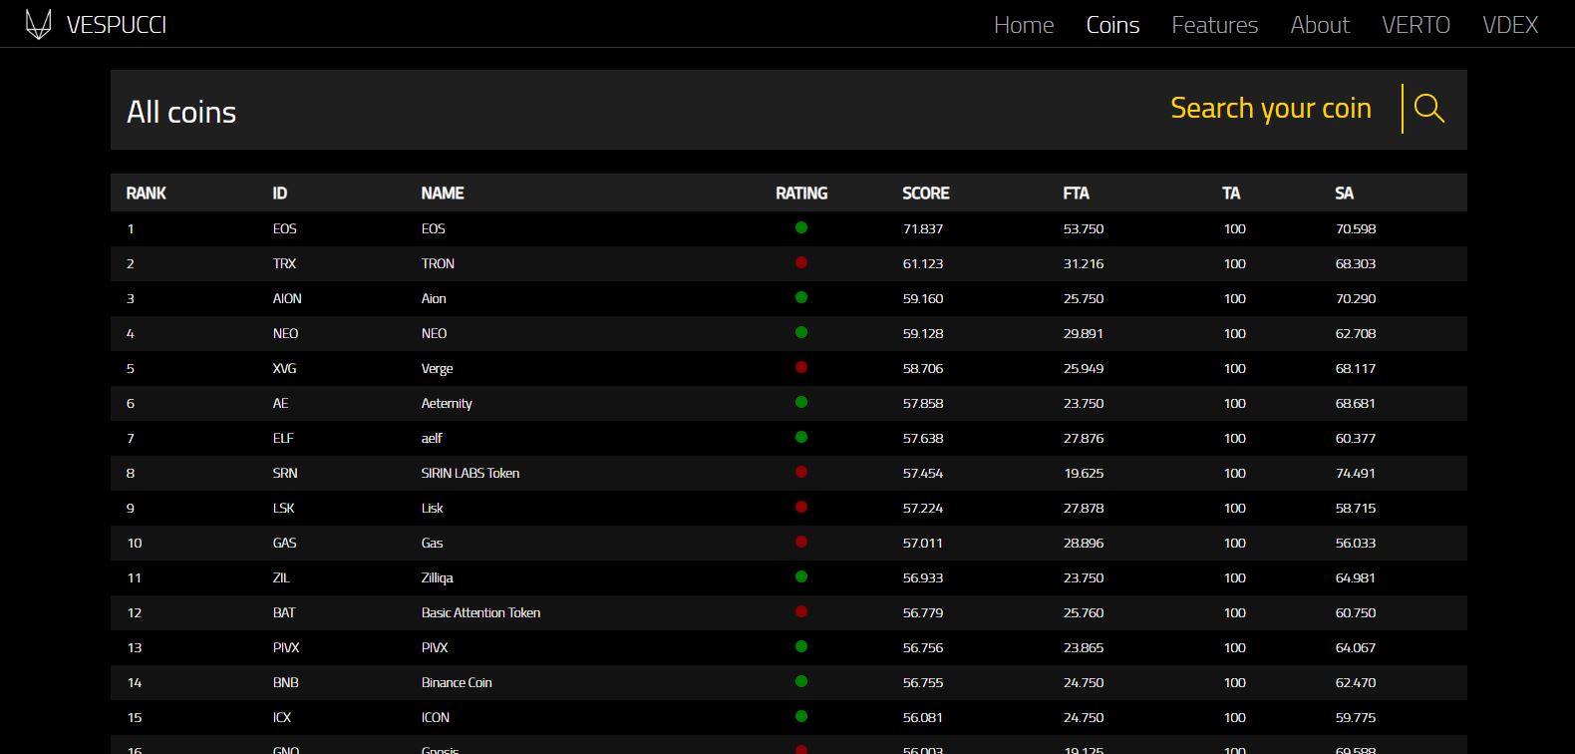Select the Verge coin name
This screenshot has width=1575, height=754.
438,369
